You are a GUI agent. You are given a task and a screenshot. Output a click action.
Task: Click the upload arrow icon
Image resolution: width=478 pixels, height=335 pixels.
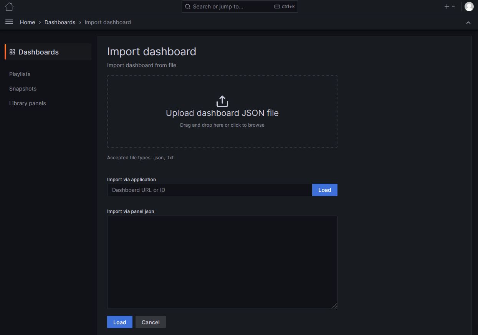click(222, 101)
